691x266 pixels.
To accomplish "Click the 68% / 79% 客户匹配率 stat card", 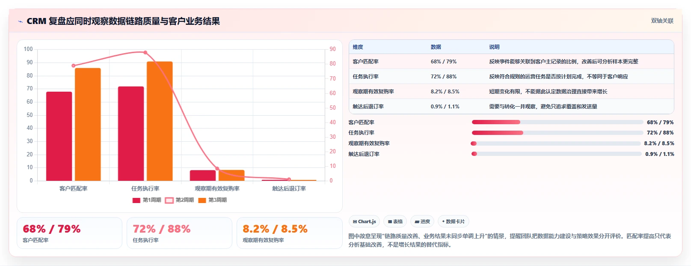I will coord(69,233).
